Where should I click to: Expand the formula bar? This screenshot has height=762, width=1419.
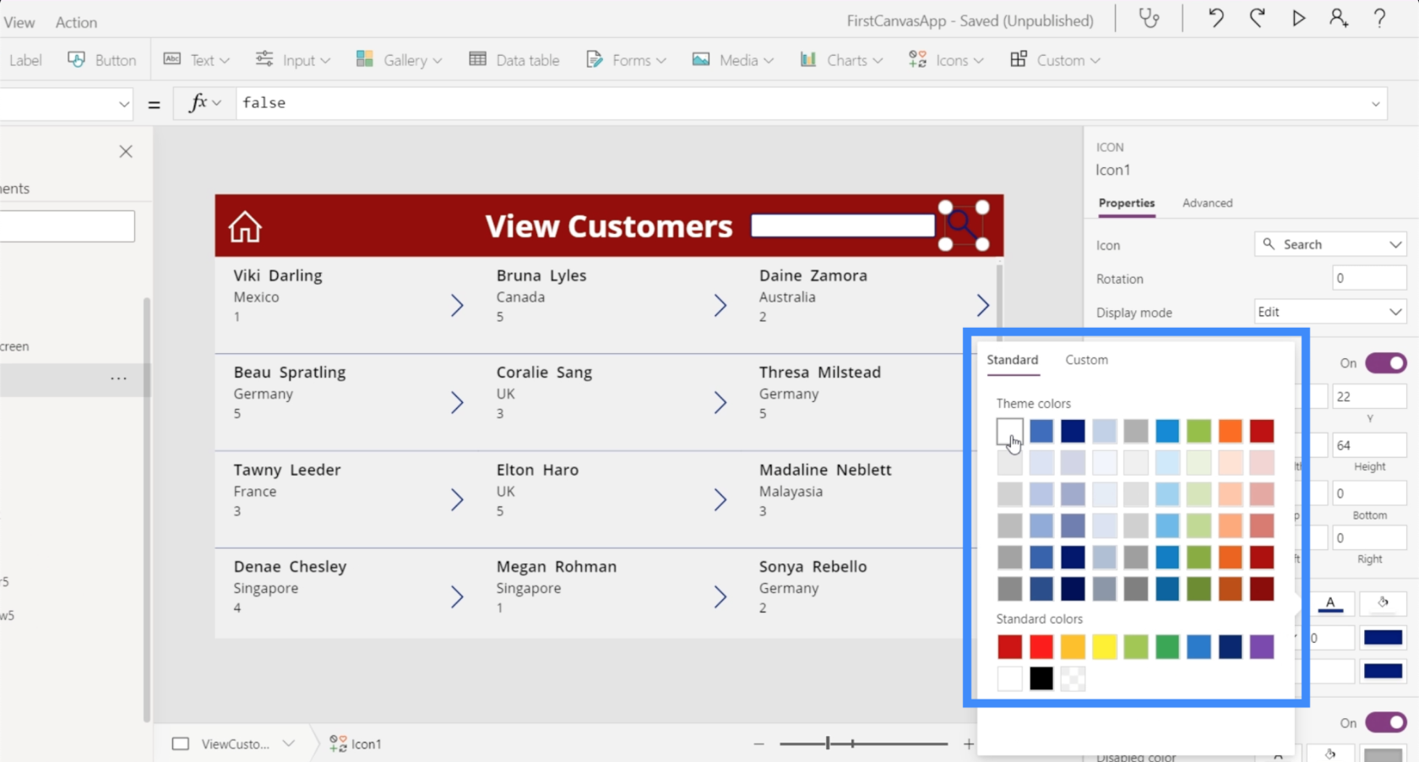point(1375,104)
